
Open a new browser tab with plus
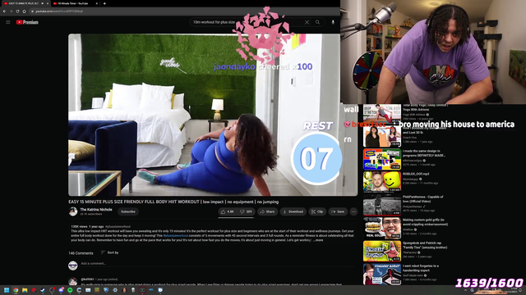(104, 3)
